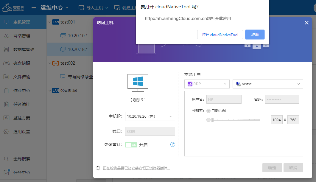Open 主机管理 in the sidebar
The image size is (316, 182).
(23, 22)
